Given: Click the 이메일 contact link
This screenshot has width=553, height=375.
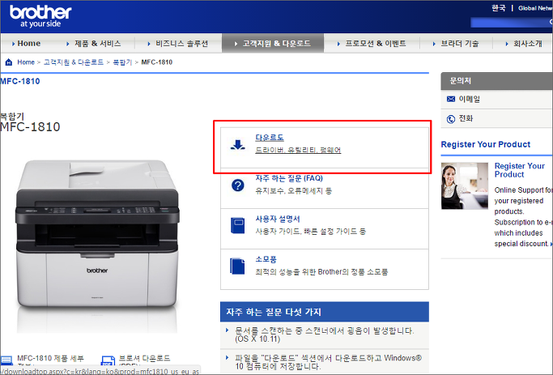Looking at the screenshot, I should click(x=469, y=99).
